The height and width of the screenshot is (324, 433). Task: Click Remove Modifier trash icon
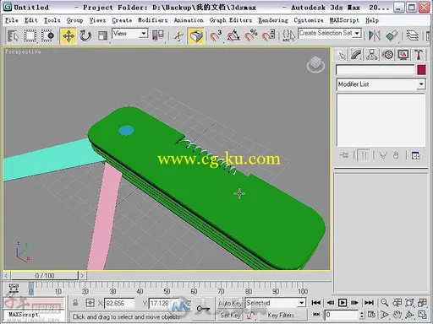pos(396,155)
